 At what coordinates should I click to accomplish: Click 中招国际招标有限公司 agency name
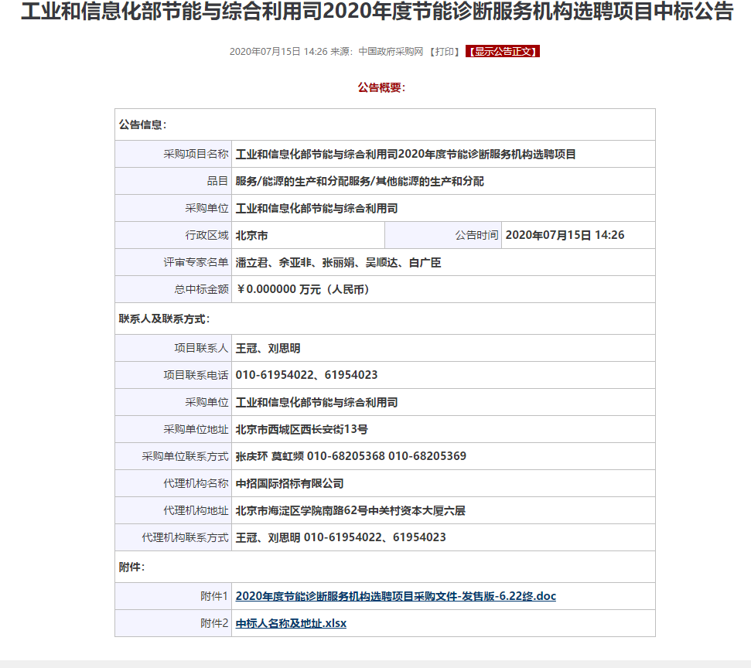pos(289,483)
